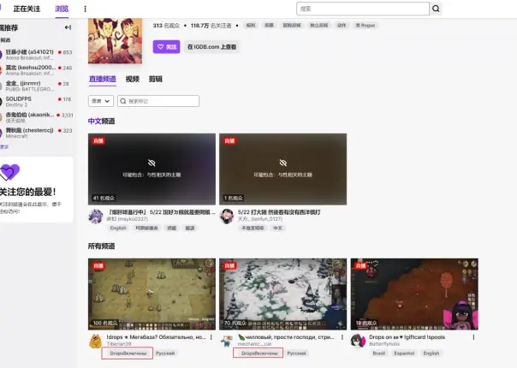Open the hidden stream thumbnail with 1 viewer

283,169
